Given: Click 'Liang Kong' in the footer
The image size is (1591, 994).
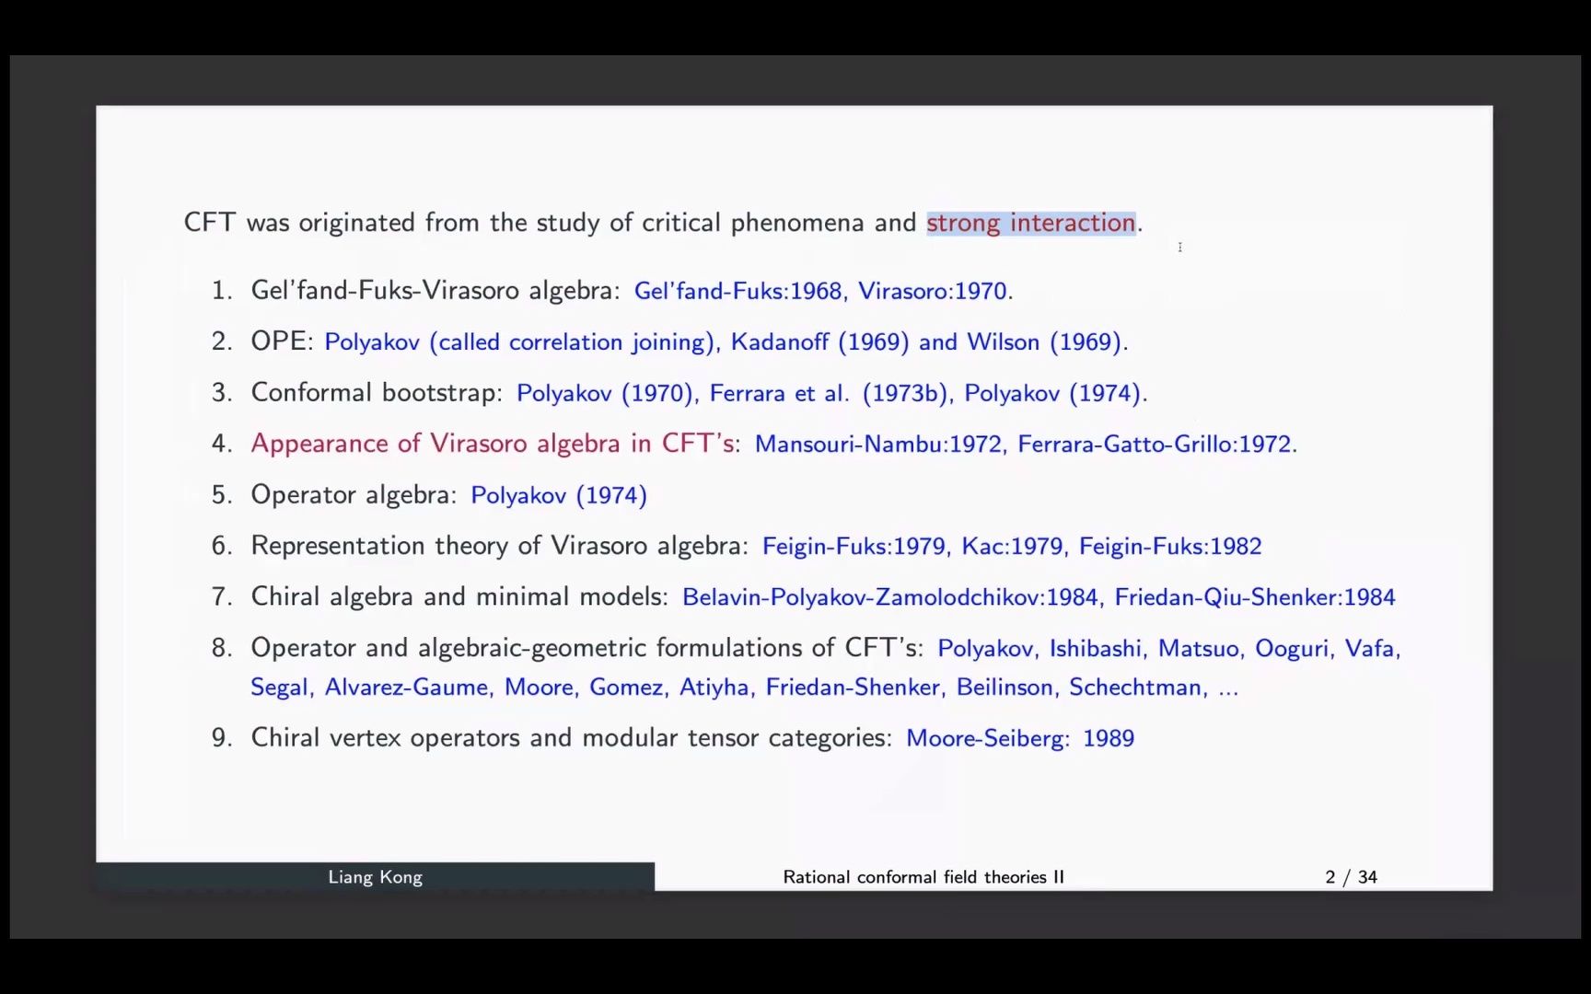Looking at the screenshot, I should point(375,877).
